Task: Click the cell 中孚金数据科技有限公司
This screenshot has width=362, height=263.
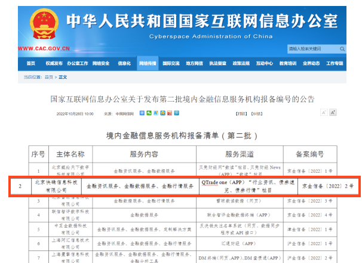Action: click(70, 230)
